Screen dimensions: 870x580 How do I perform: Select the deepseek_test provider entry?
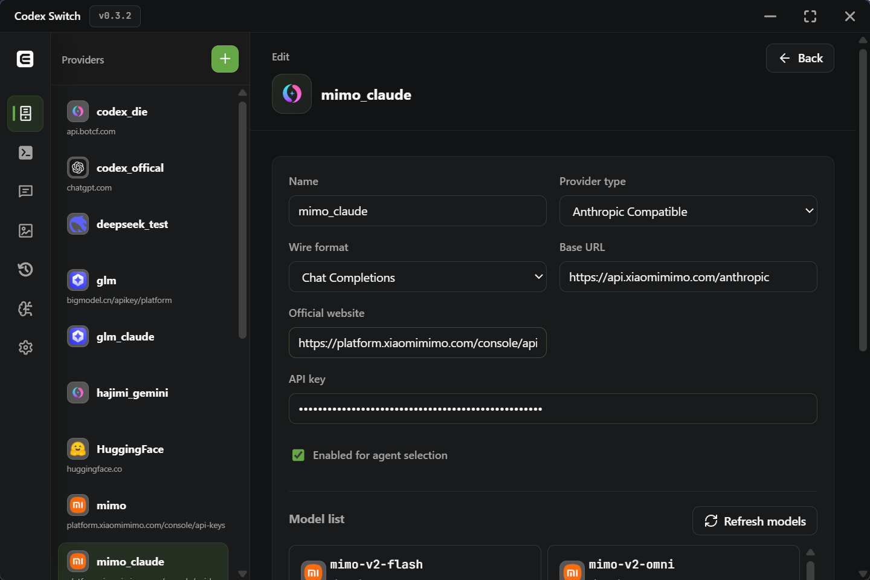pos(143,232)
